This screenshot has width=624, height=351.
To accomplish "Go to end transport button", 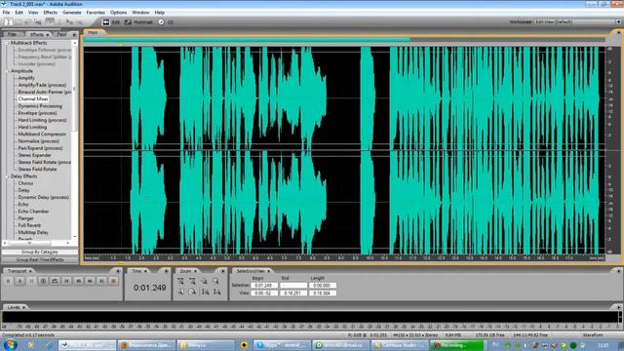I will click(101, 281).
